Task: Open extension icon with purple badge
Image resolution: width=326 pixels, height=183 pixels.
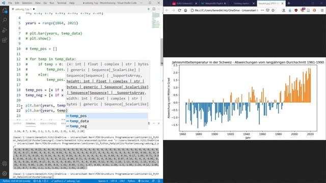Action: click(302, 10)
